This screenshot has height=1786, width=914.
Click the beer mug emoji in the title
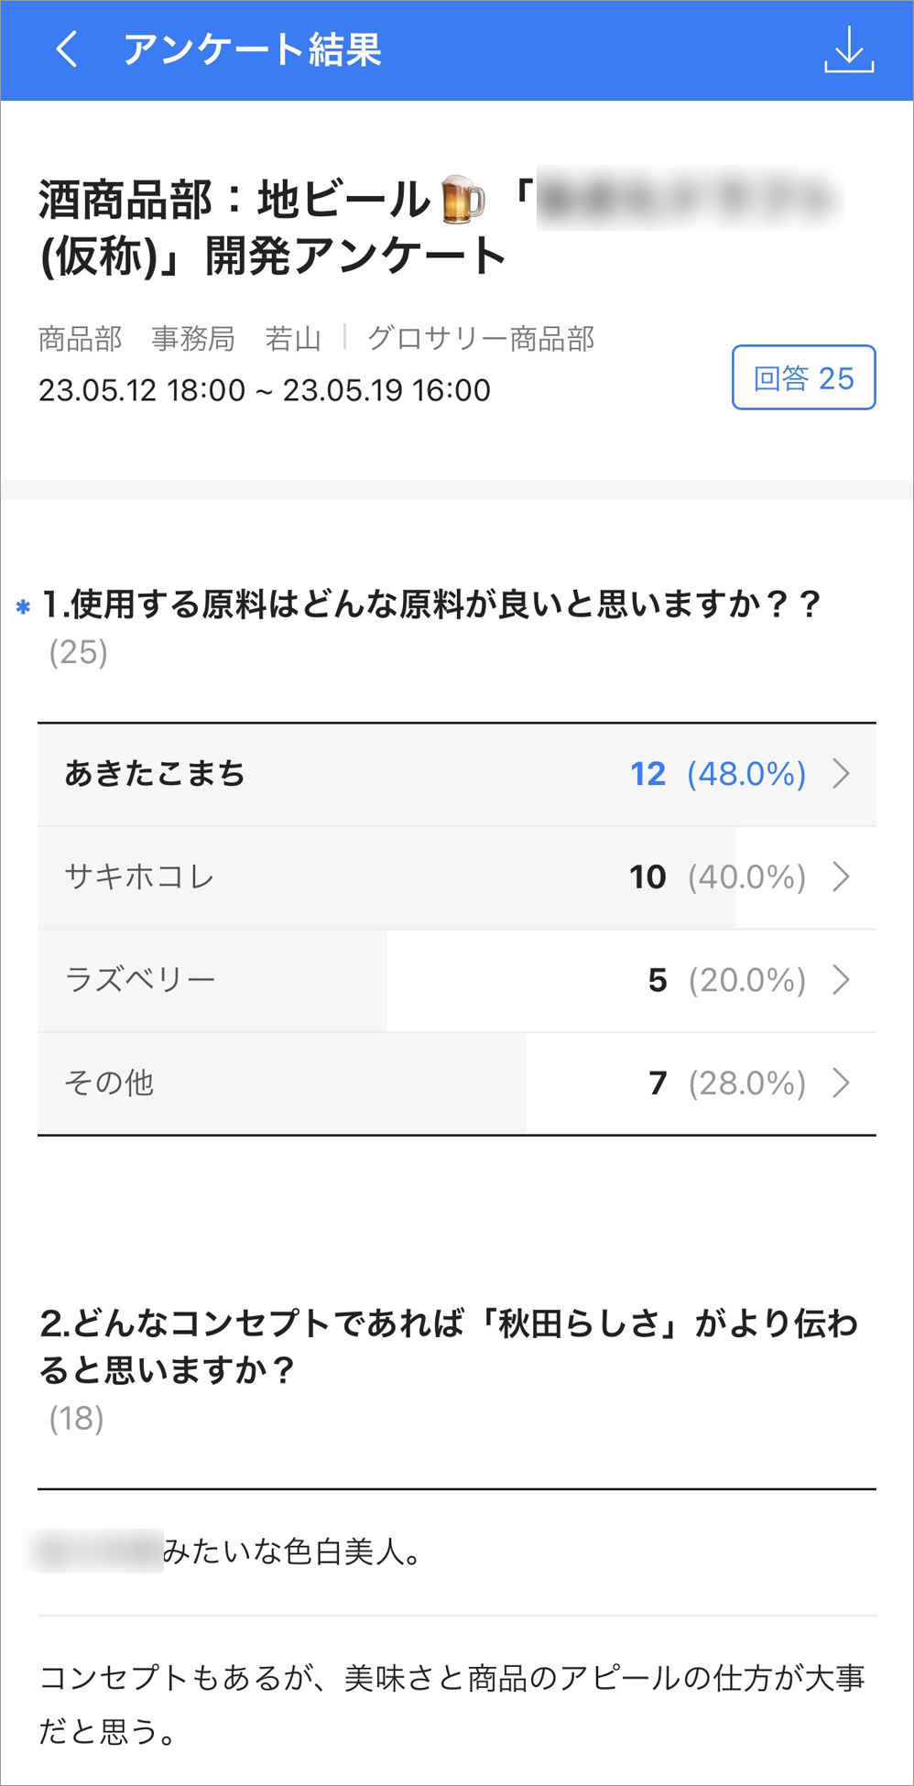pyautogui.click(x=462, y=200)
